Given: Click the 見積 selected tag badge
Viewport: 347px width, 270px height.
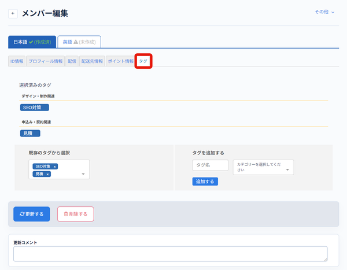Looking at the screenshot, I should coord(30,133).
